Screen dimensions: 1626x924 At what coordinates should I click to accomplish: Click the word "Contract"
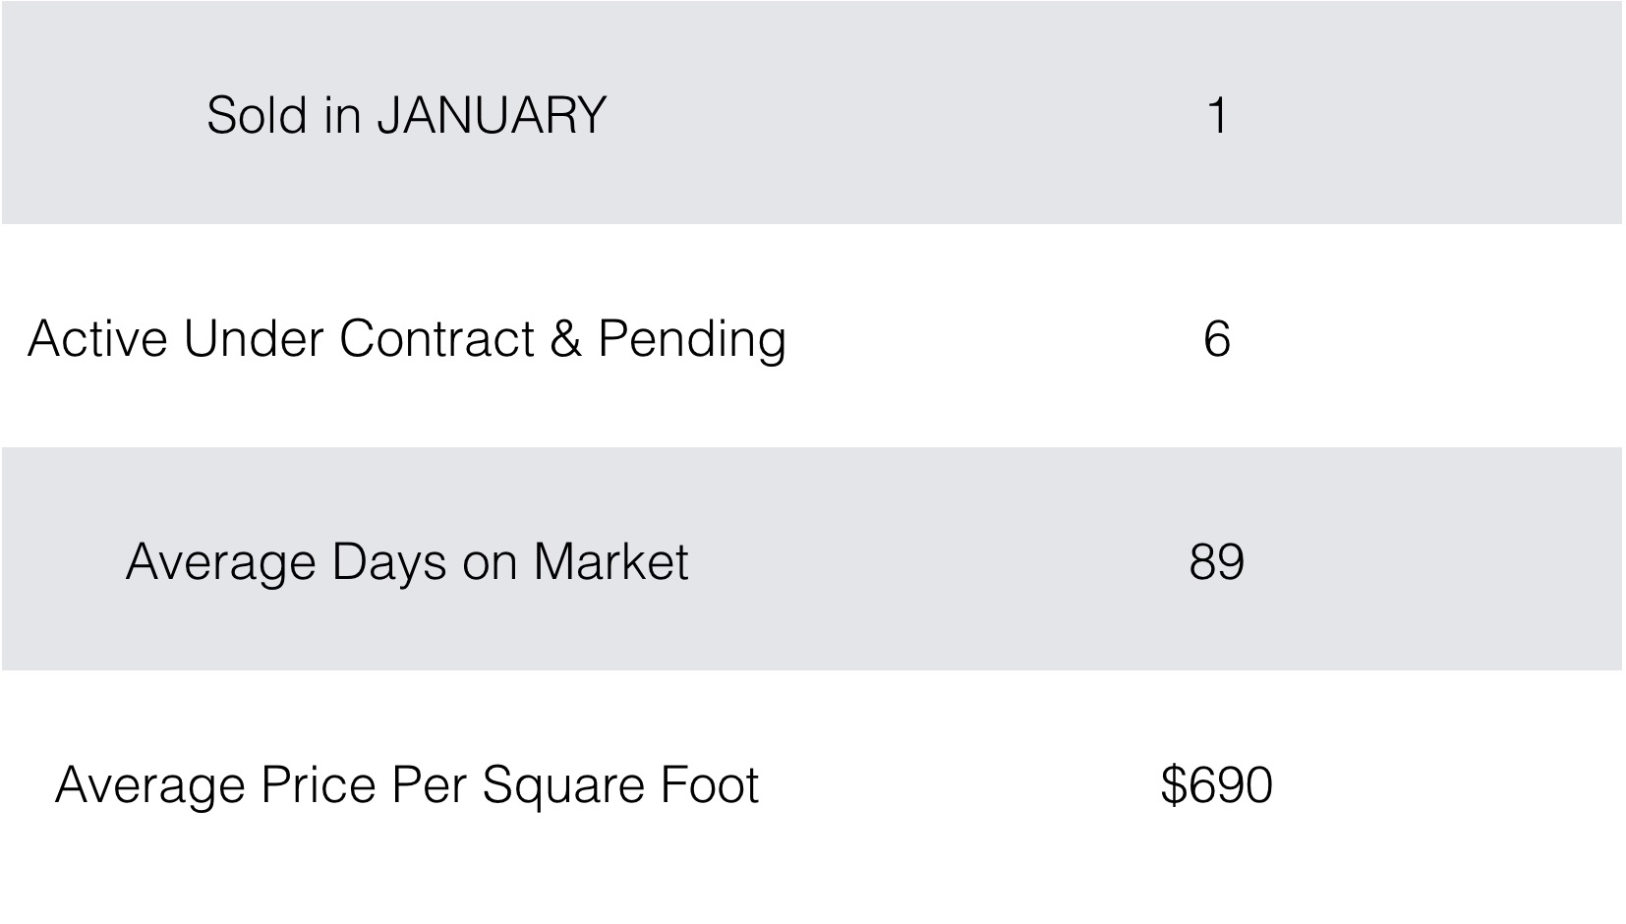pyautogui.click(x=436, y=339)
